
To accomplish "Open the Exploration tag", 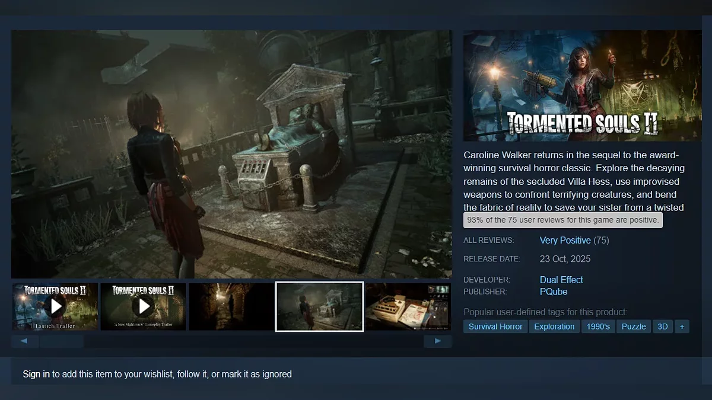I will point(554,327).
